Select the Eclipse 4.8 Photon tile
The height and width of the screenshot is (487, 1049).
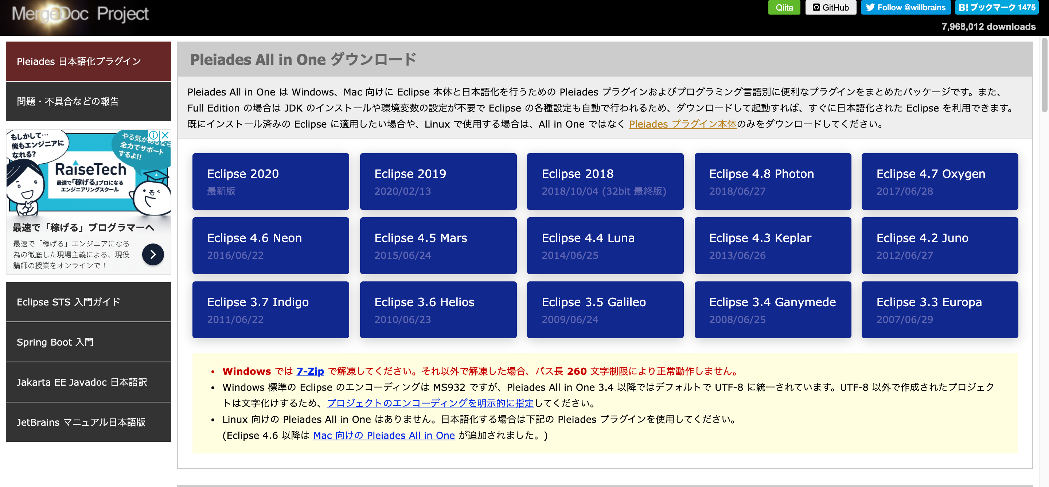773,182
